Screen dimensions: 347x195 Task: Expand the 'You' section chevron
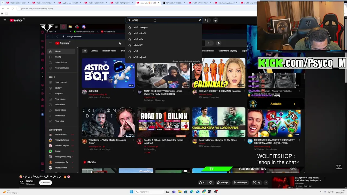54,77
